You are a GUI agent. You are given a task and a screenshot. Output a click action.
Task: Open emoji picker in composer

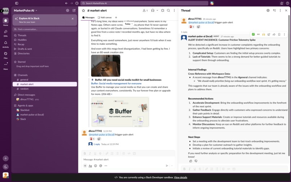pyautogui.click(x=95, y=166)
